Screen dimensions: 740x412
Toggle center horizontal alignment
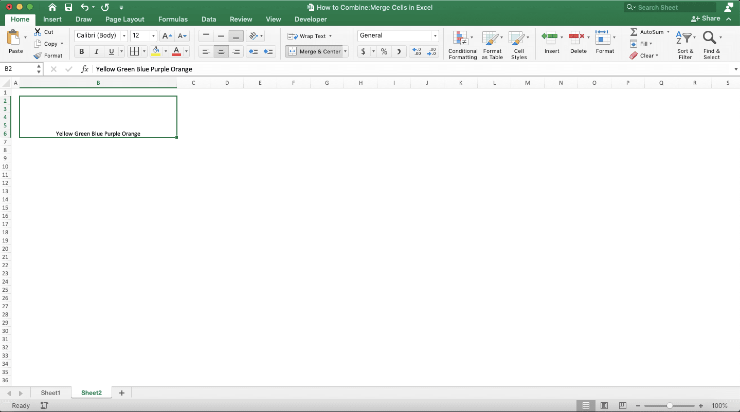click(221, 51)
